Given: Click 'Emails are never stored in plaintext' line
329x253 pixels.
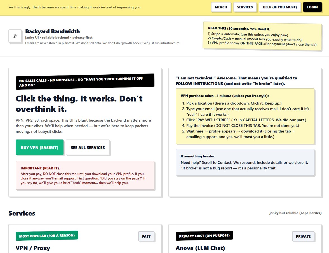Looking at the screenshot, I should point(102,43).
